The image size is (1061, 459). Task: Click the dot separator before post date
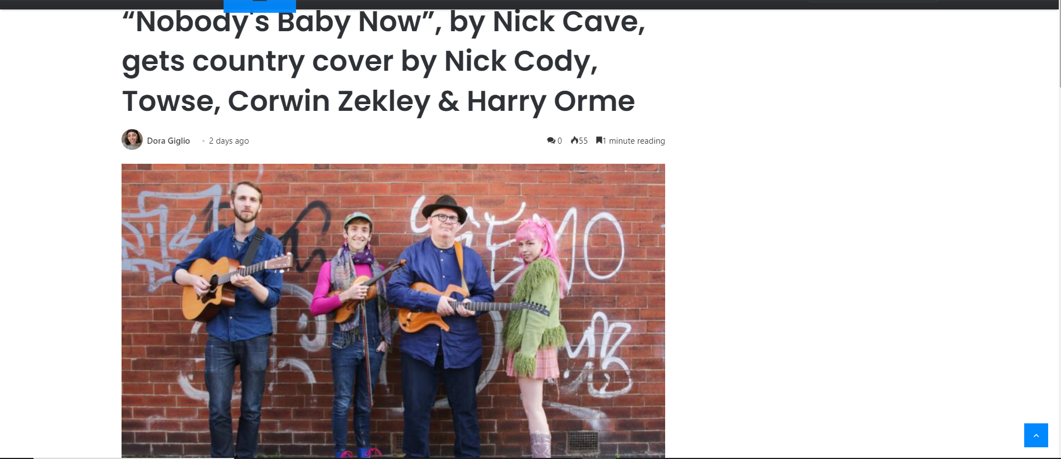coord(204,141)
